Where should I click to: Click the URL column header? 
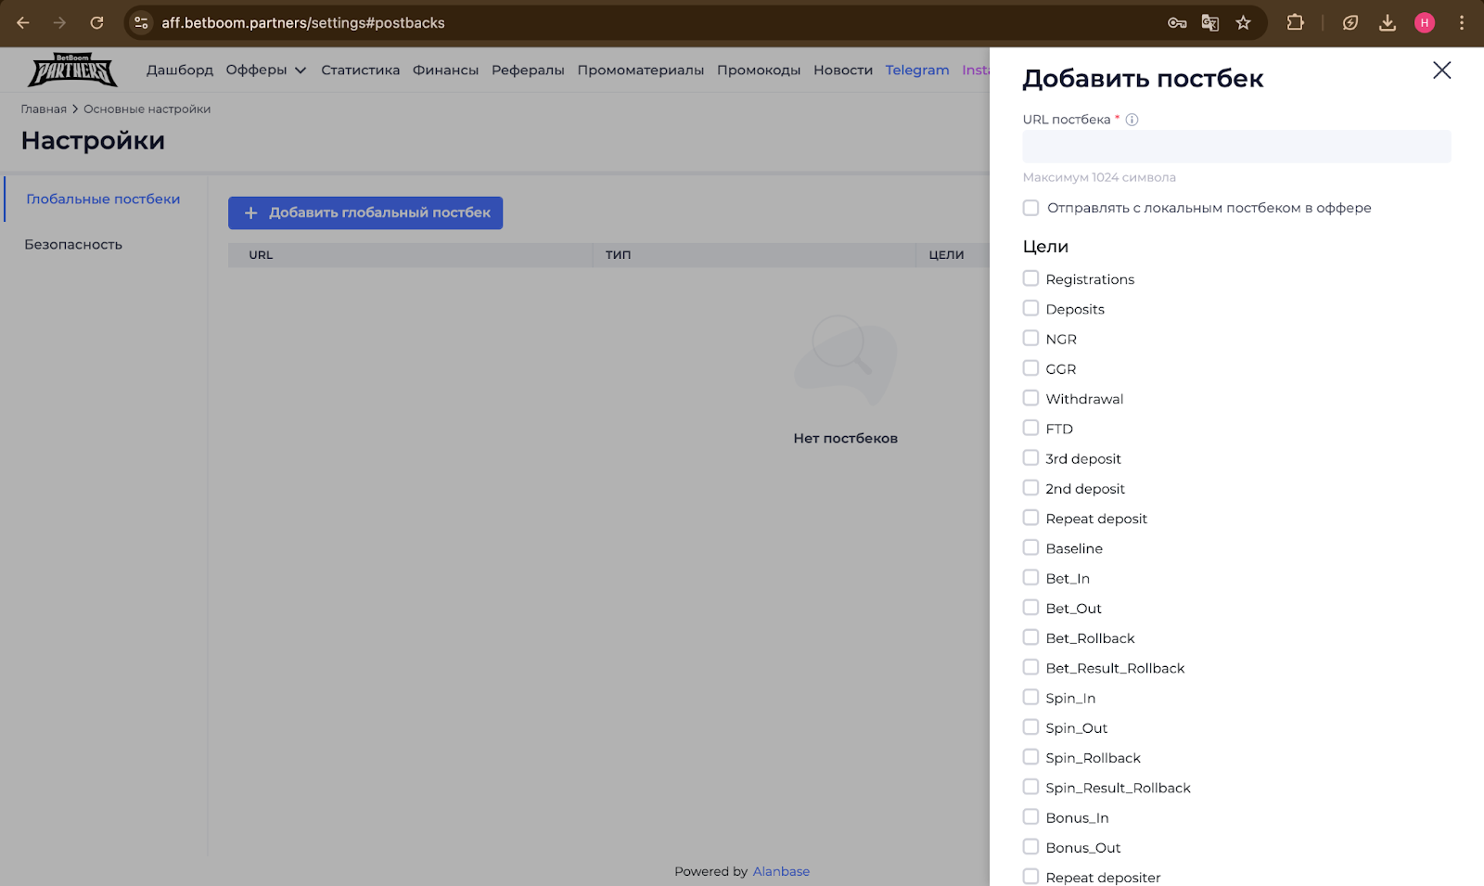coord(261,255)
